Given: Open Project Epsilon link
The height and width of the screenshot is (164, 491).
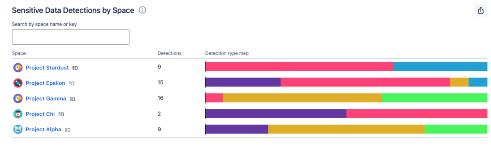Looking at the screenshot, I should pyautogui.click(x=45, y=83).
